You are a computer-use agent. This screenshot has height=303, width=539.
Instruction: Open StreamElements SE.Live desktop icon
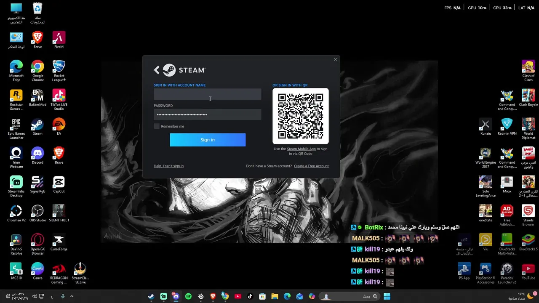pyautogui.click(x=80, y=273)
